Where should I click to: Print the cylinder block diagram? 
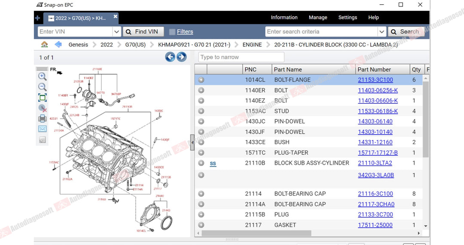[x=42, y=118]
